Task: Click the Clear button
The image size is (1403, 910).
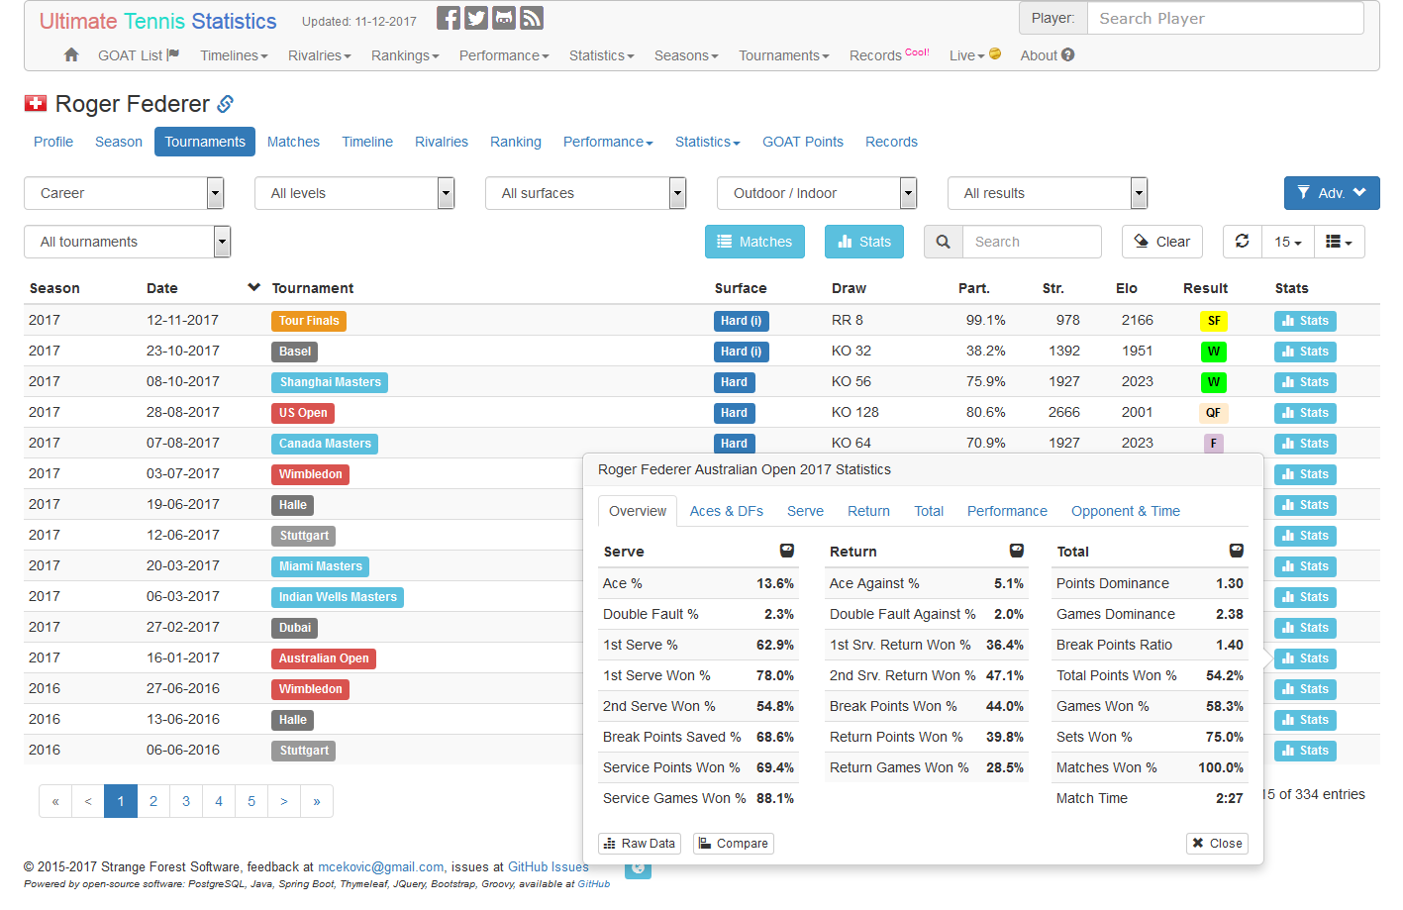Action: 1162,242
